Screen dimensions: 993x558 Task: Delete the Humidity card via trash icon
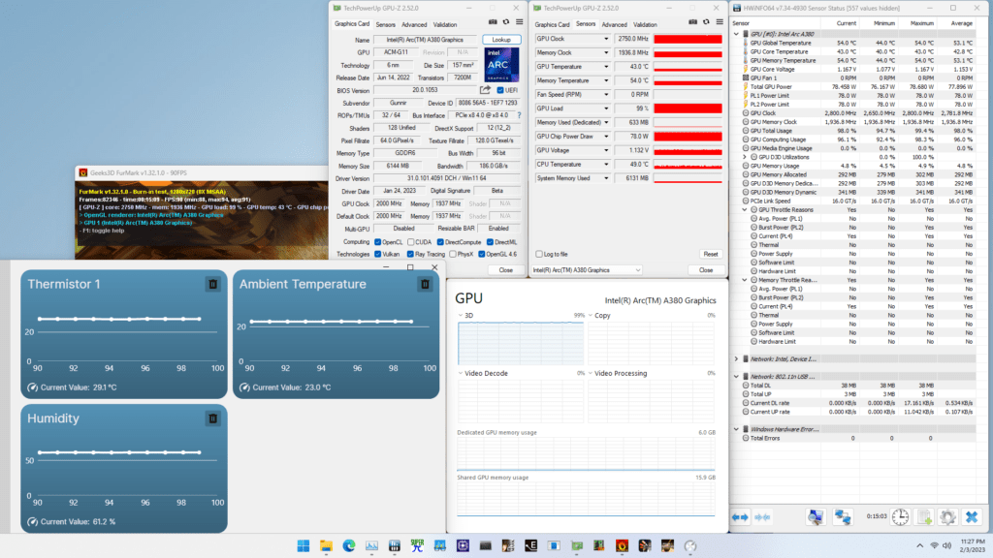212,418
